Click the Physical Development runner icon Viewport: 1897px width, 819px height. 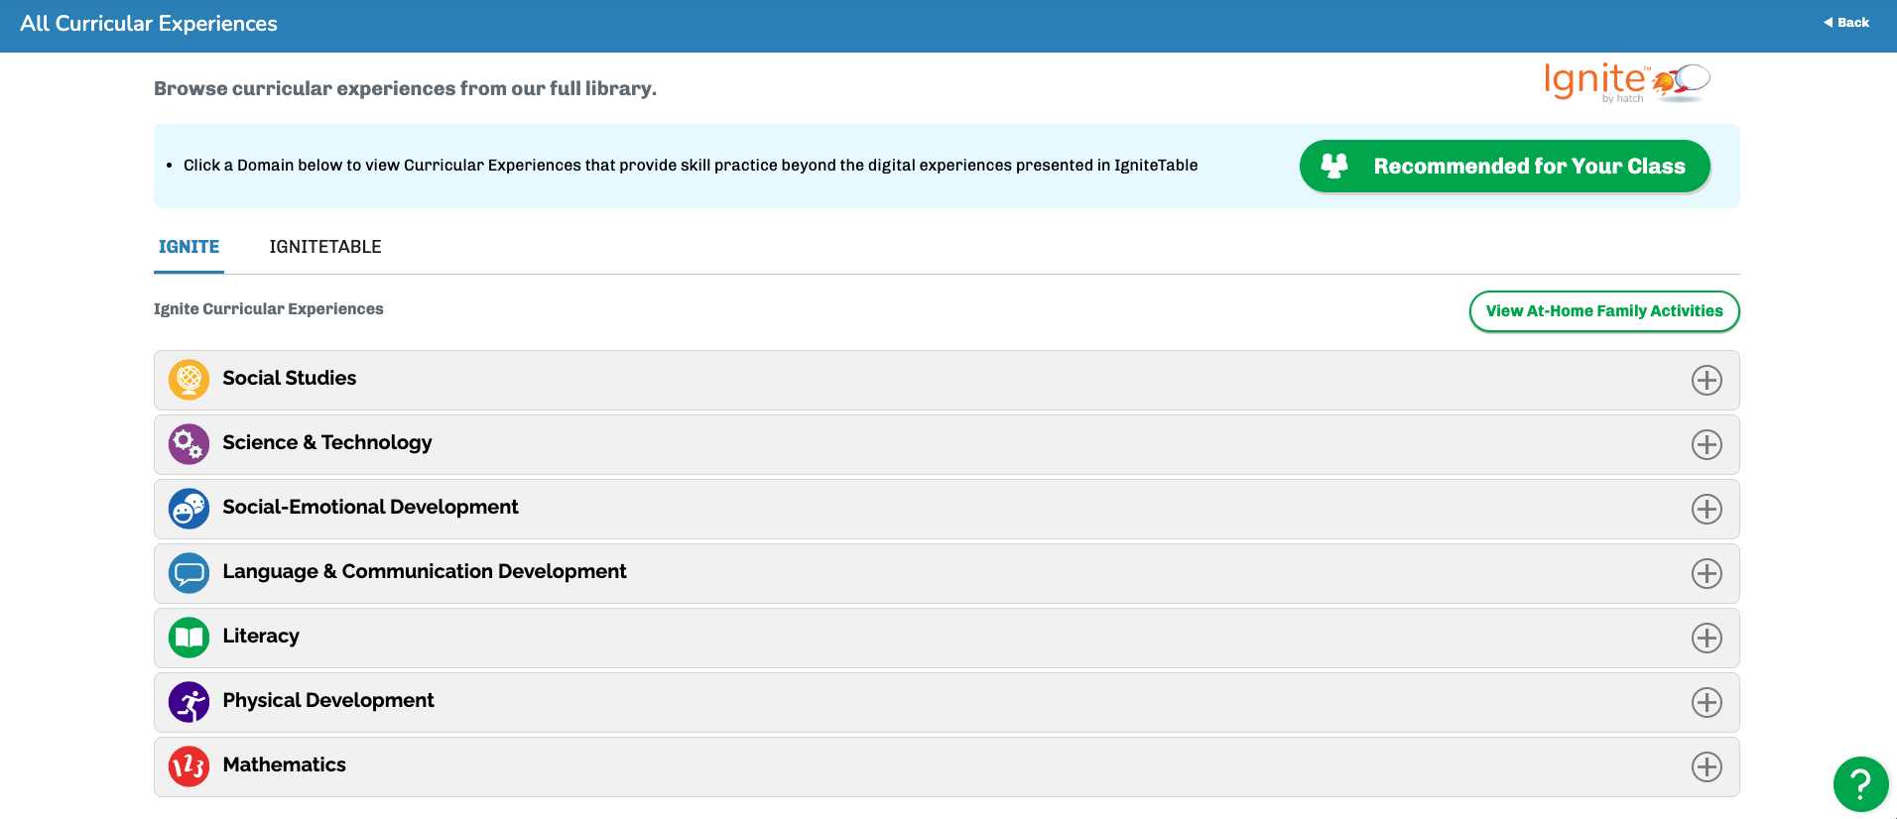189,702
